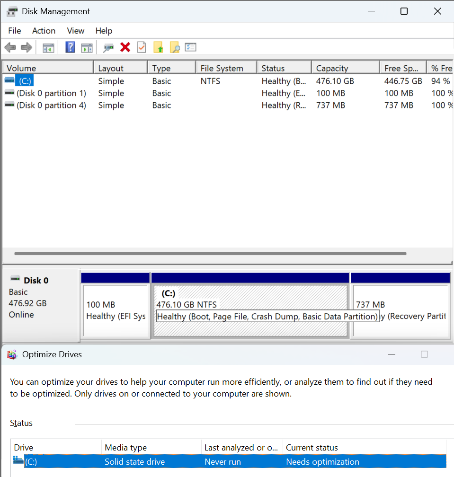Click the Last analyzed or o... column header
Image resolution: width=454 pixels, height=477 pixels.
coord(242,448)
